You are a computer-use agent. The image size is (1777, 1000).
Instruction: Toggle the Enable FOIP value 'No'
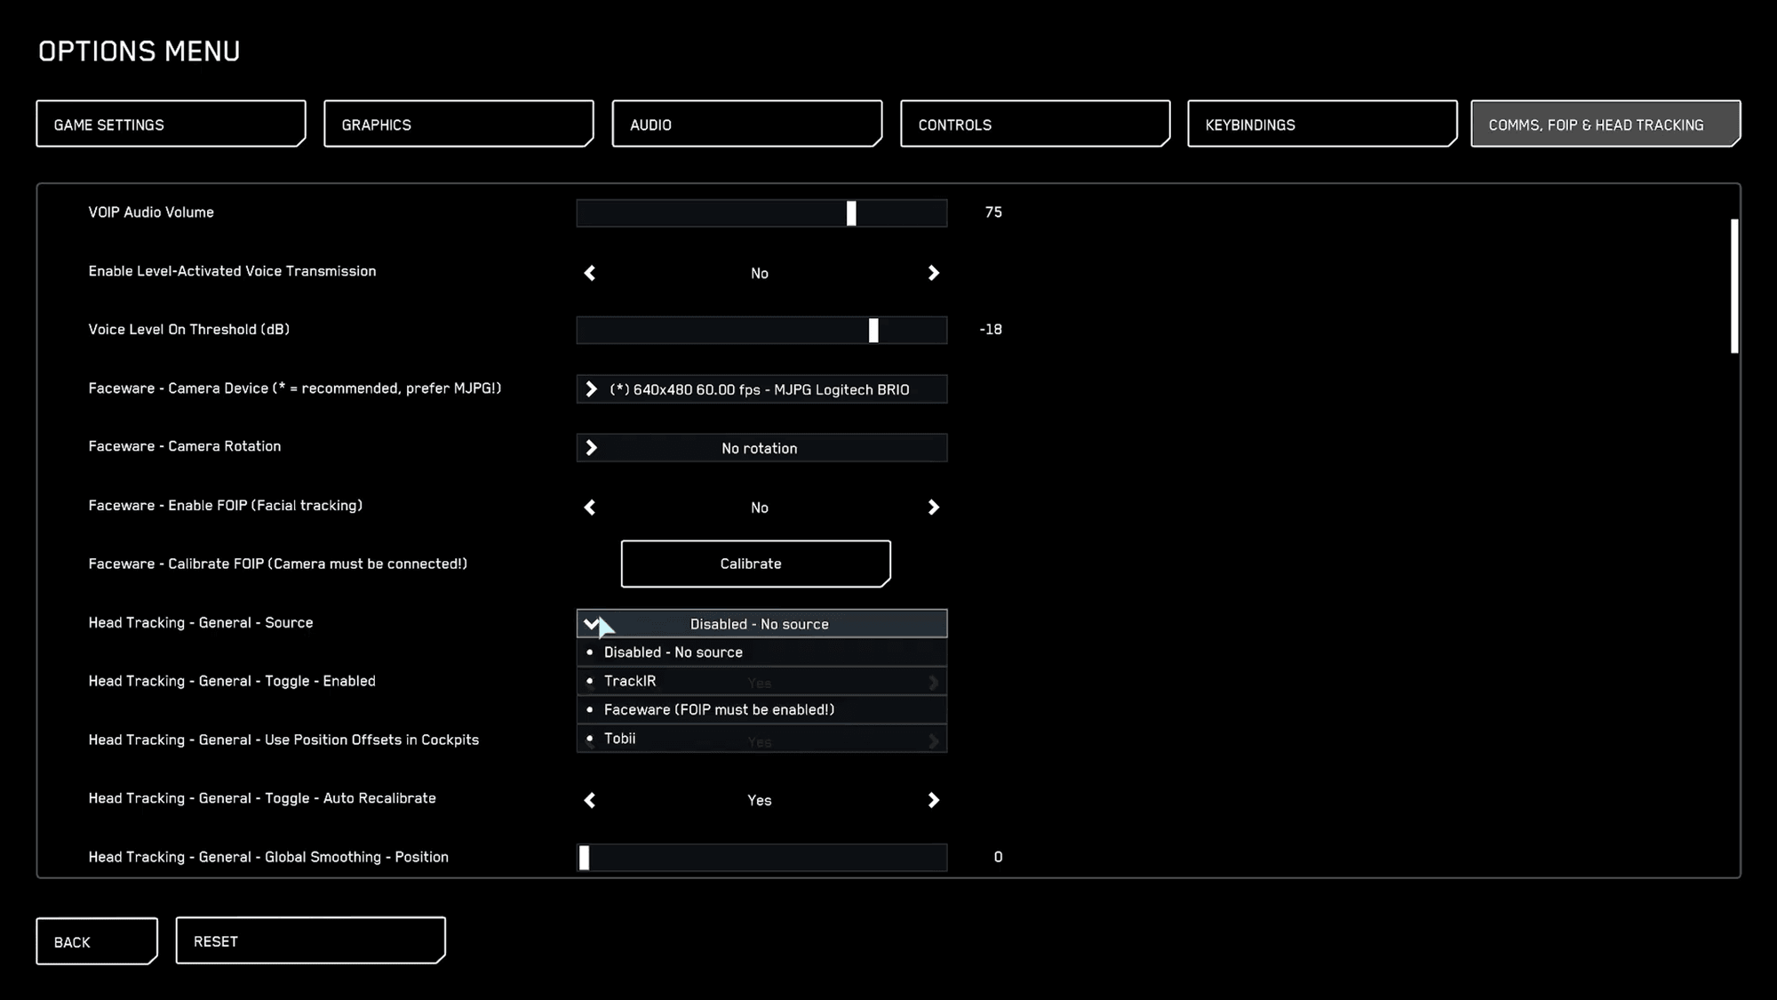[x=760, y=508]
